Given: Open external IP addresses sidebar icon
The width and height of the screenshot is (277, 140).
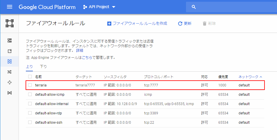Looking at the screenshot, I should pos(10,51).
